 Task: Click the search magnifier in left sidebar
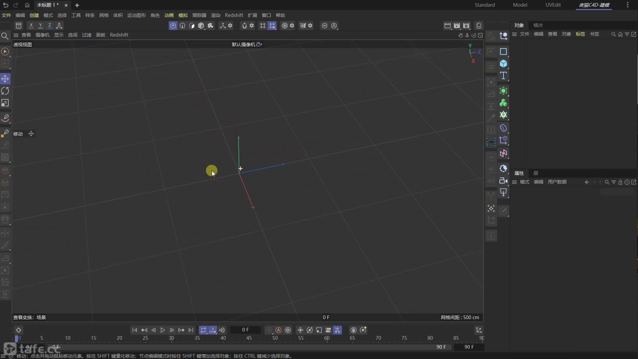(5, 36)
